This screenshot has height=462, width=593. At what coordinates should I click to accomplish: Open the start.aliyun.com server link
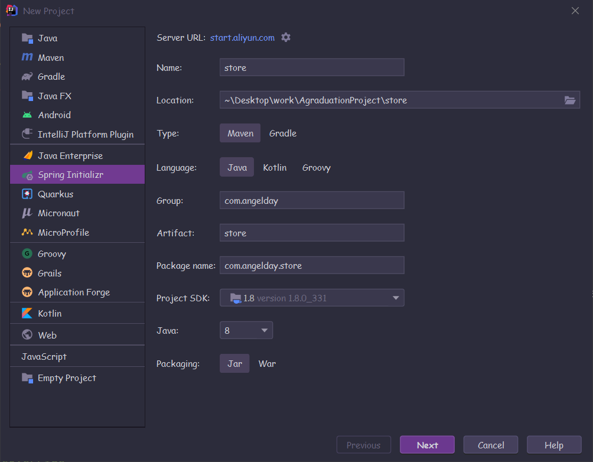(242, 38)
